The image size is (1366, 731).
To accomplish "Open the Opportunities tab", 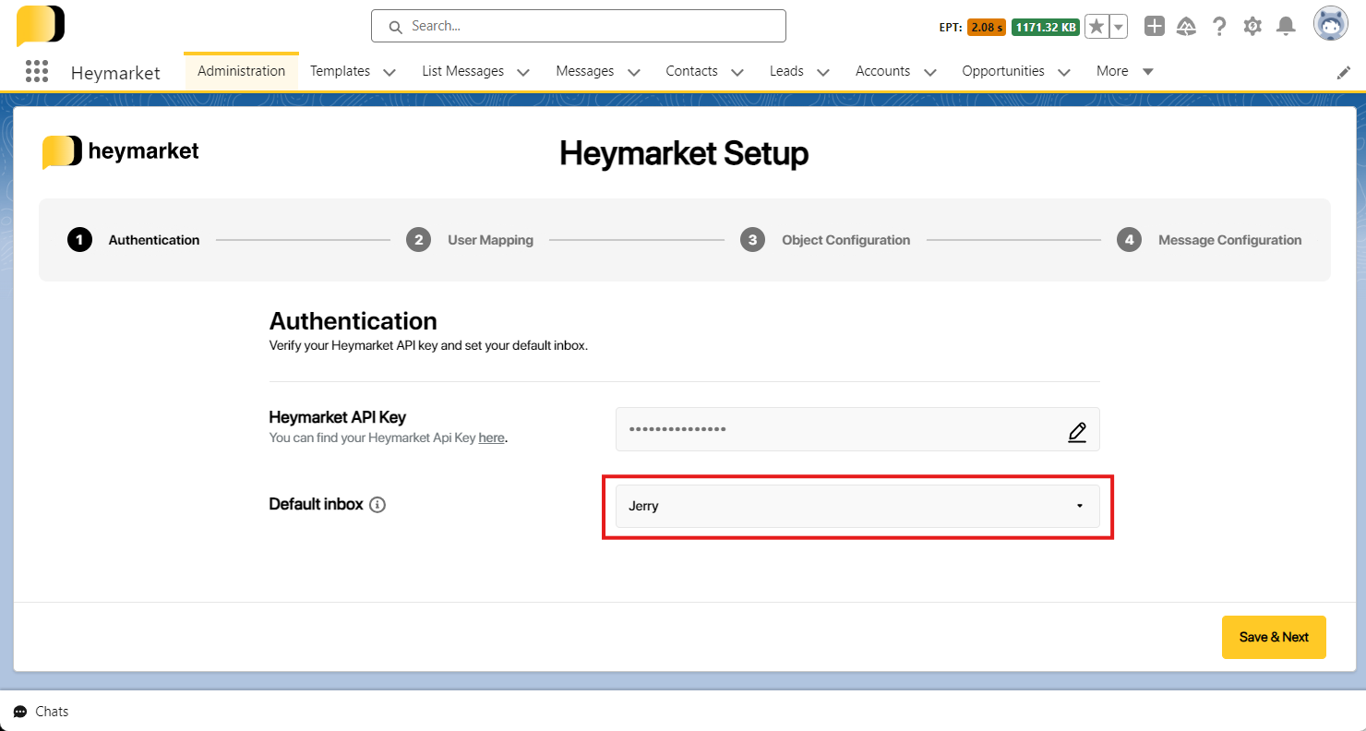I will (x=1003, y=71).
